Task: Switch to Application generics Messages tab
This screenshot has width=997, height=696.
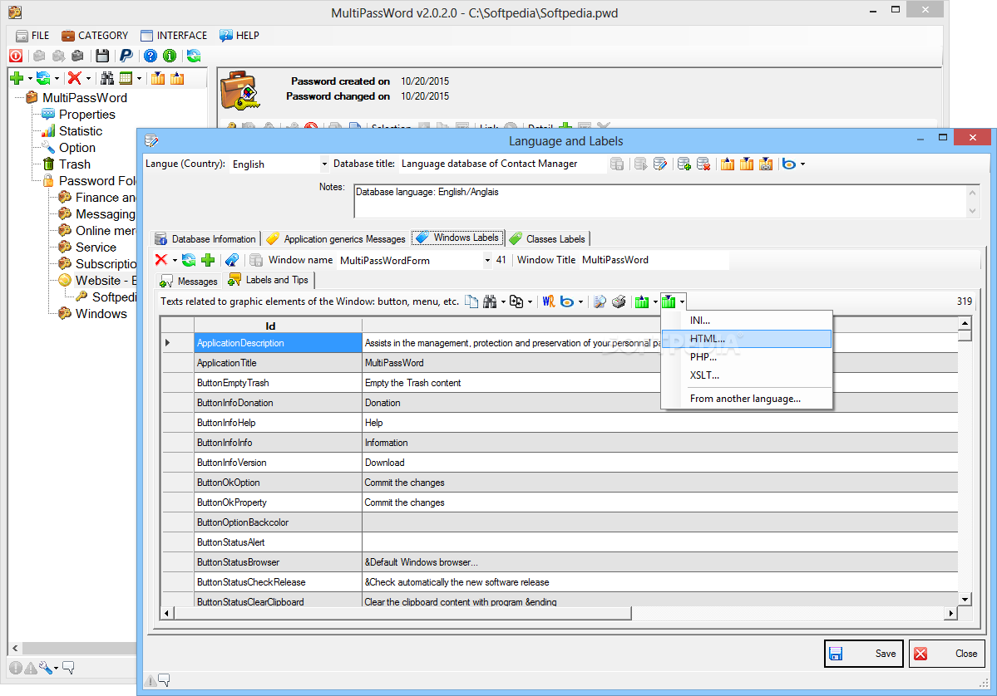Action: [x=337, y=238]
